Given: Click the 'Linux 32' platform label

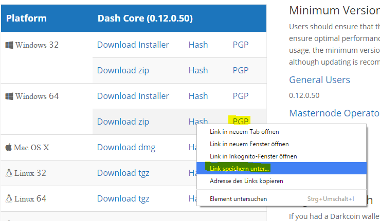Looking at the screenshot, I should tap(30, 173).
